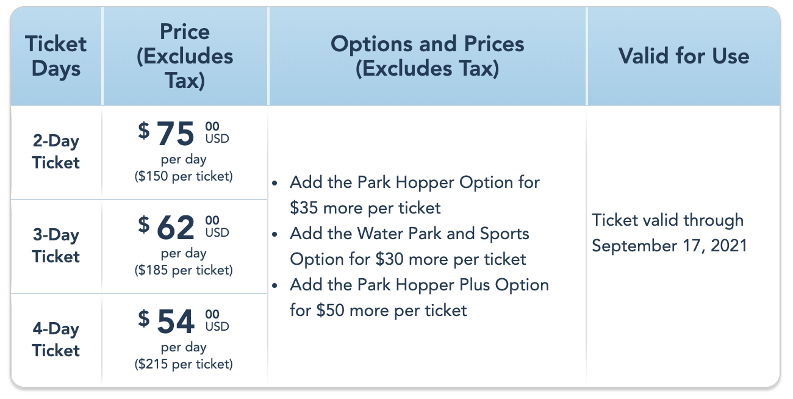Select the $54 per day price
793x399 pixels.
point(176,322)
